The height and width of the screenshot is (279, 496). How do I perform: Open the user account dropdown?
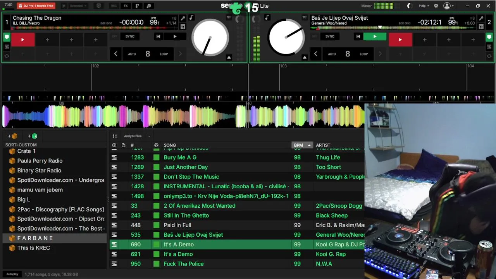coord(449,6)
